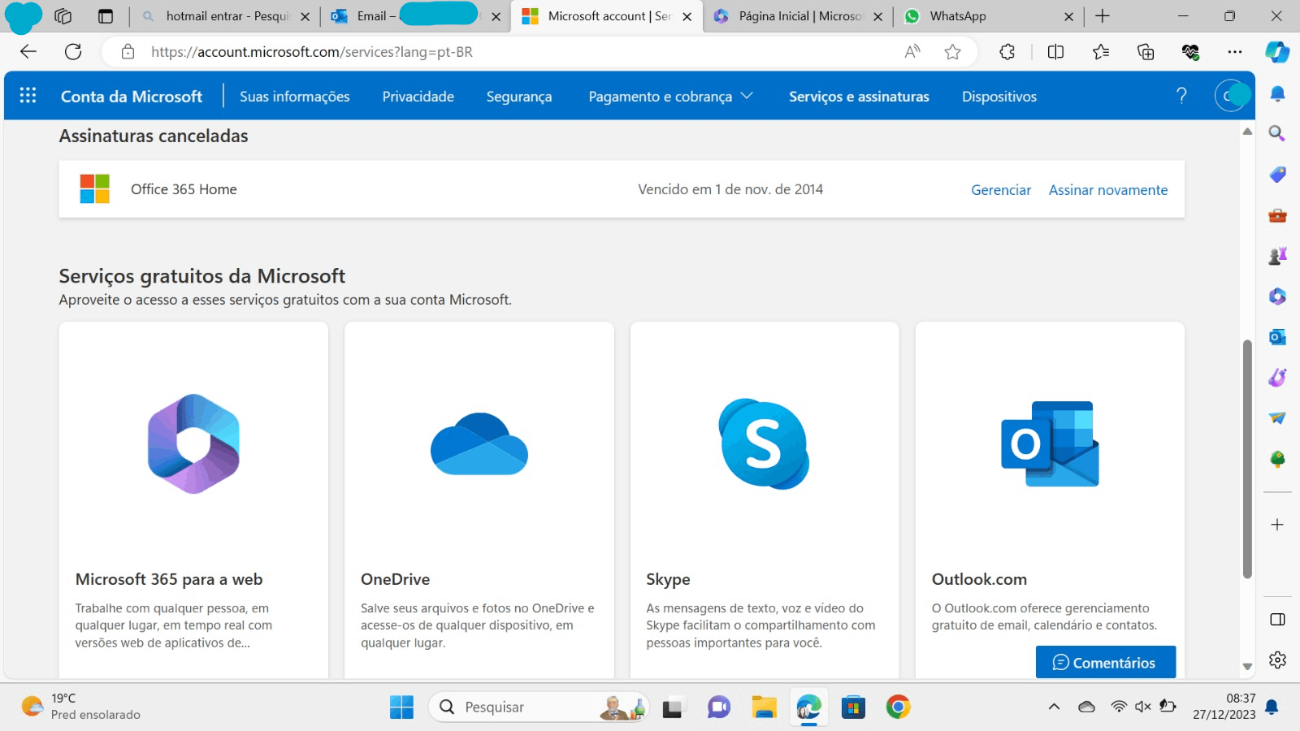The height and width of the screenshot is (731, 1300).
Task: Open sidebar notifications bell
Action: pyautogui.click(x=1277, y=94)
